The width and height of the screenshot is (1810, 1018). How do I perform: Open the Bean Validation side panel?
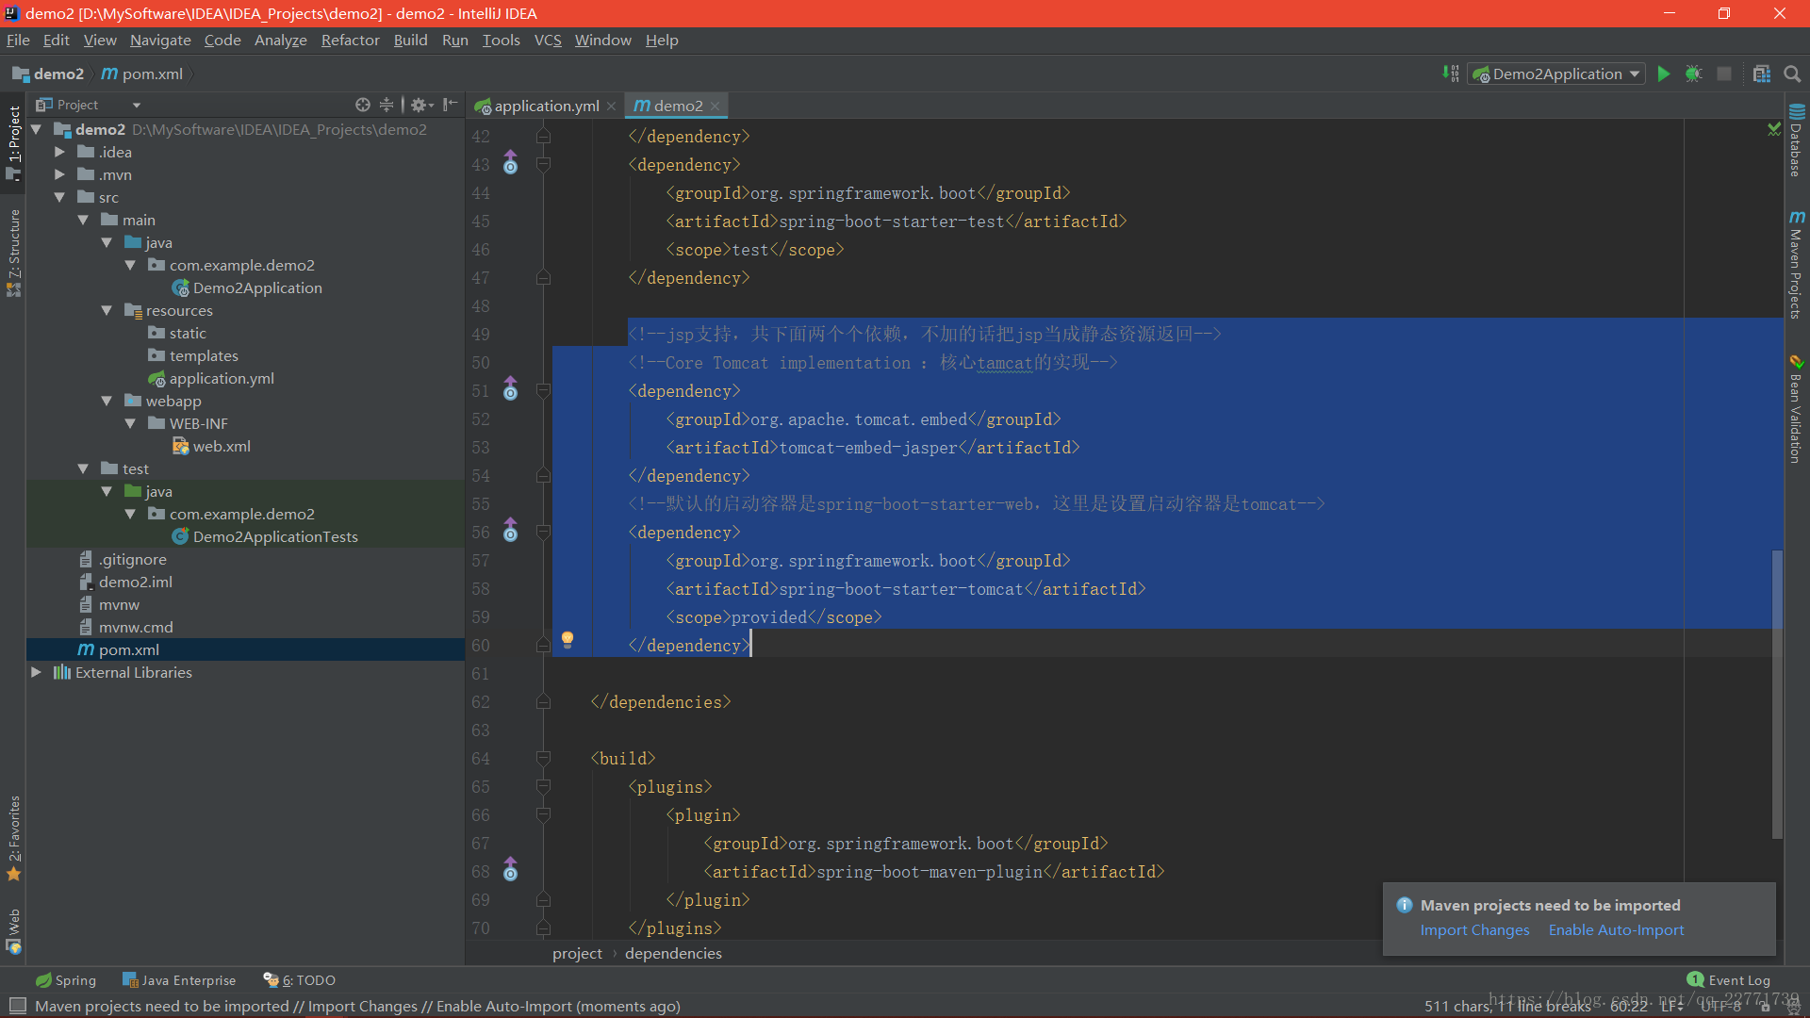point(1796,409)
